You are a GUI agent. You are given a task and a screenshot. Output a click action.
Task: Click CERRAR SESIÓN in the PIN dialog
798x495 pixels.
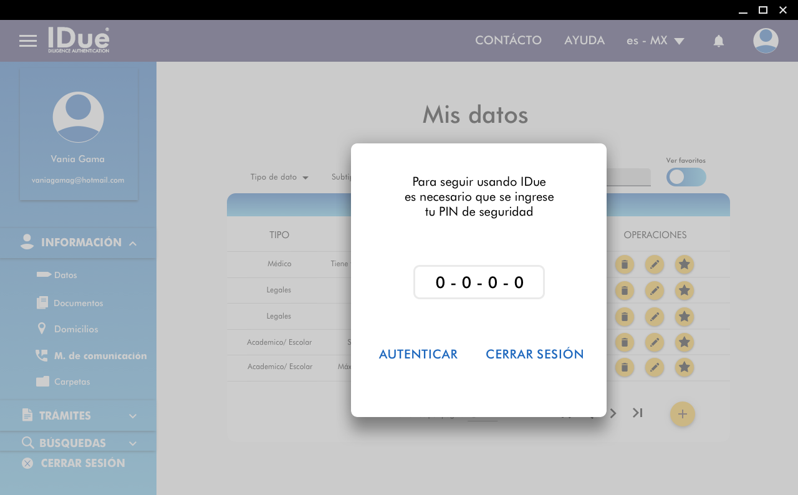[x=534, y=354]
